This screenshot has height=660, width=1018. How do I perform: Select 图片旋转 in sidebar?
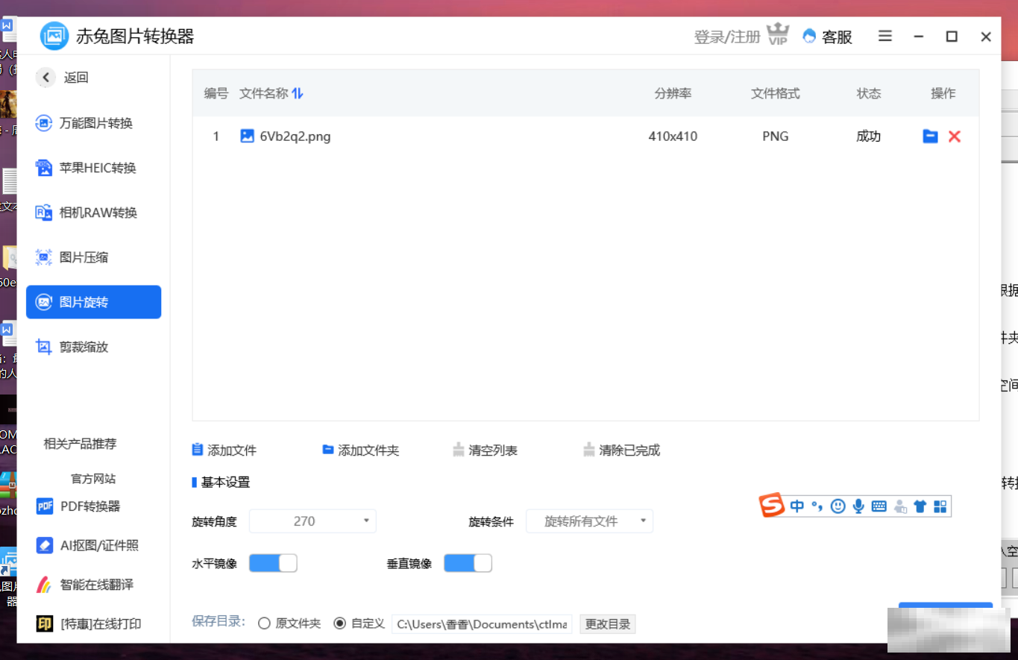click(x=94, y=302)
